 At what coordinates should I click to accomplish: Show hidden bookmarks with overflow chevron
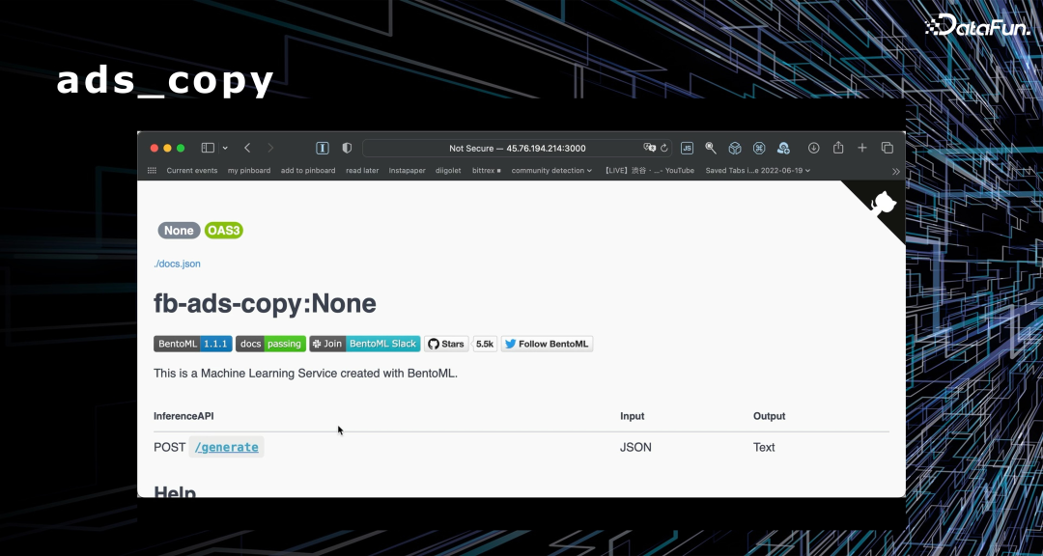click(895, 171)
